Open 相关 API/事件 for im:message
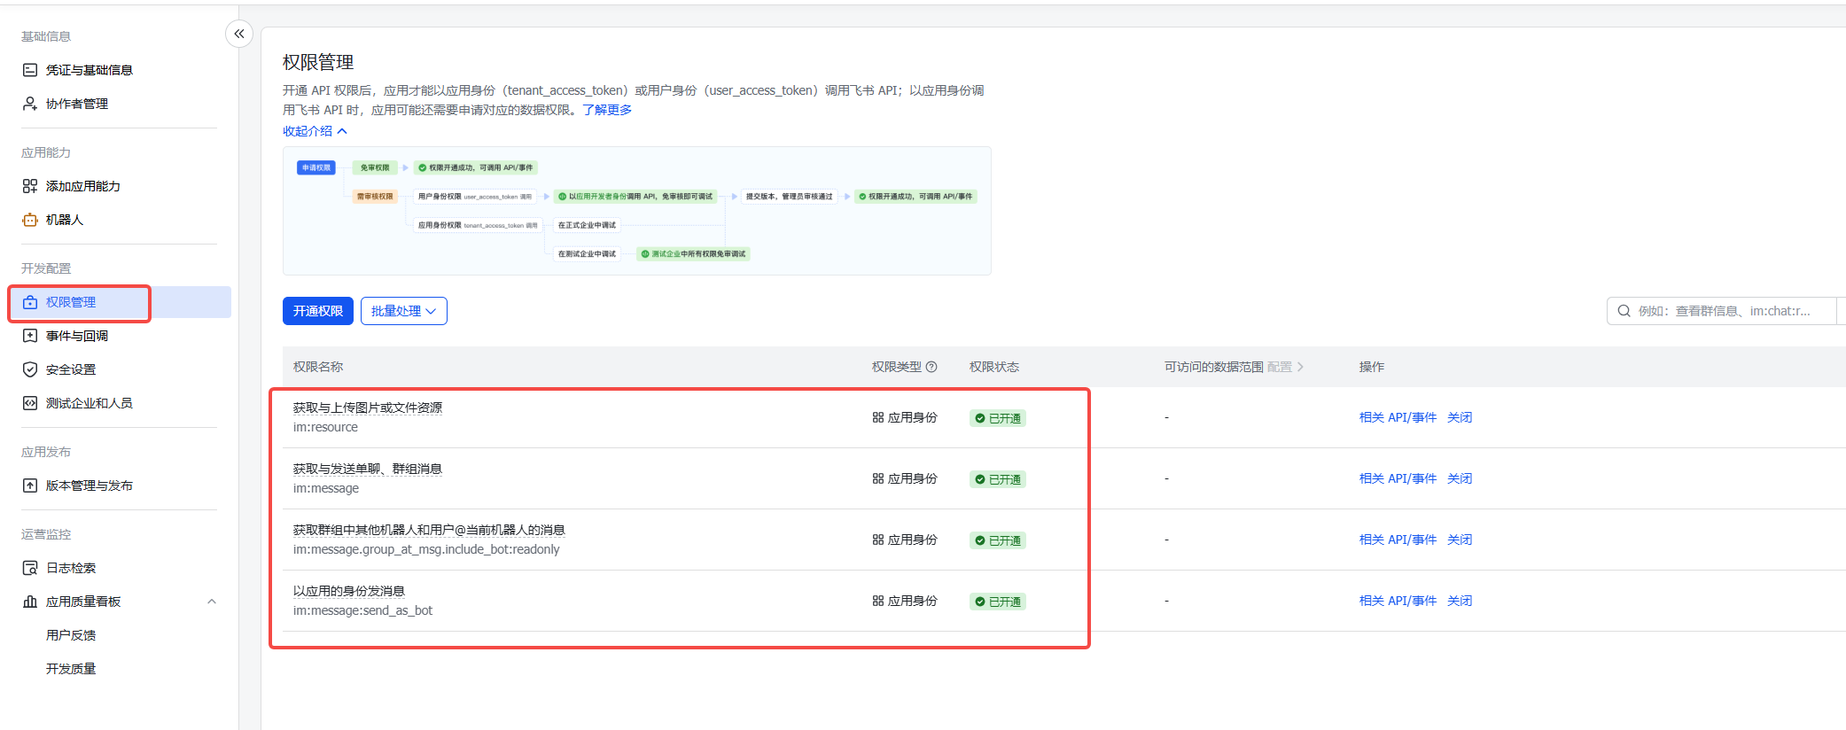 pyautogui.click(x=1398, y=478)
